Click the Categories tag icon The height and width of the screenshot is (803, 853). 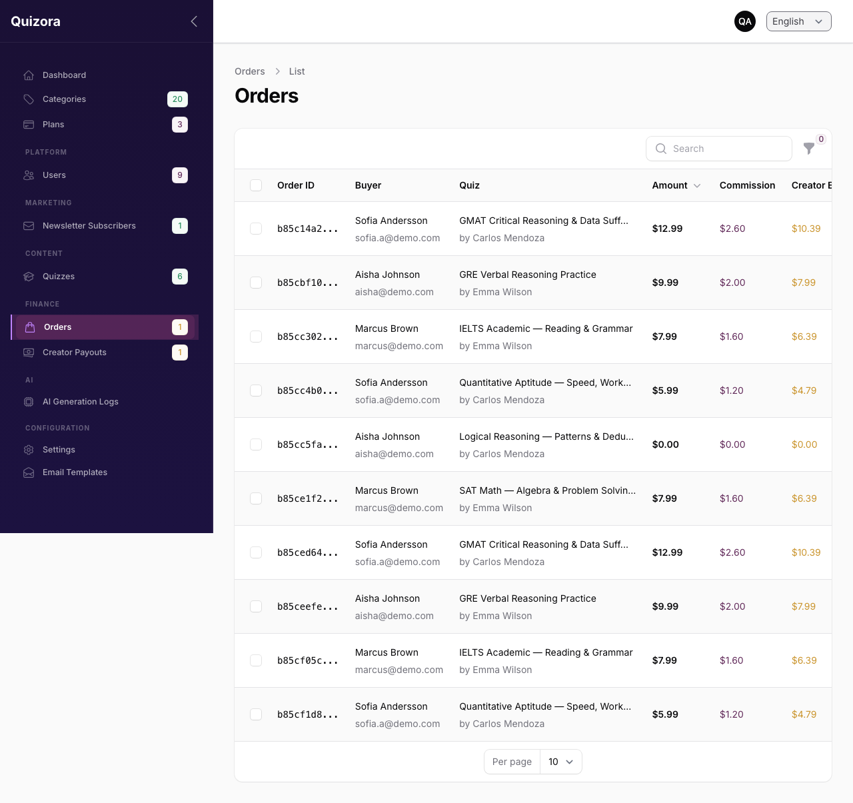[29, 99]
